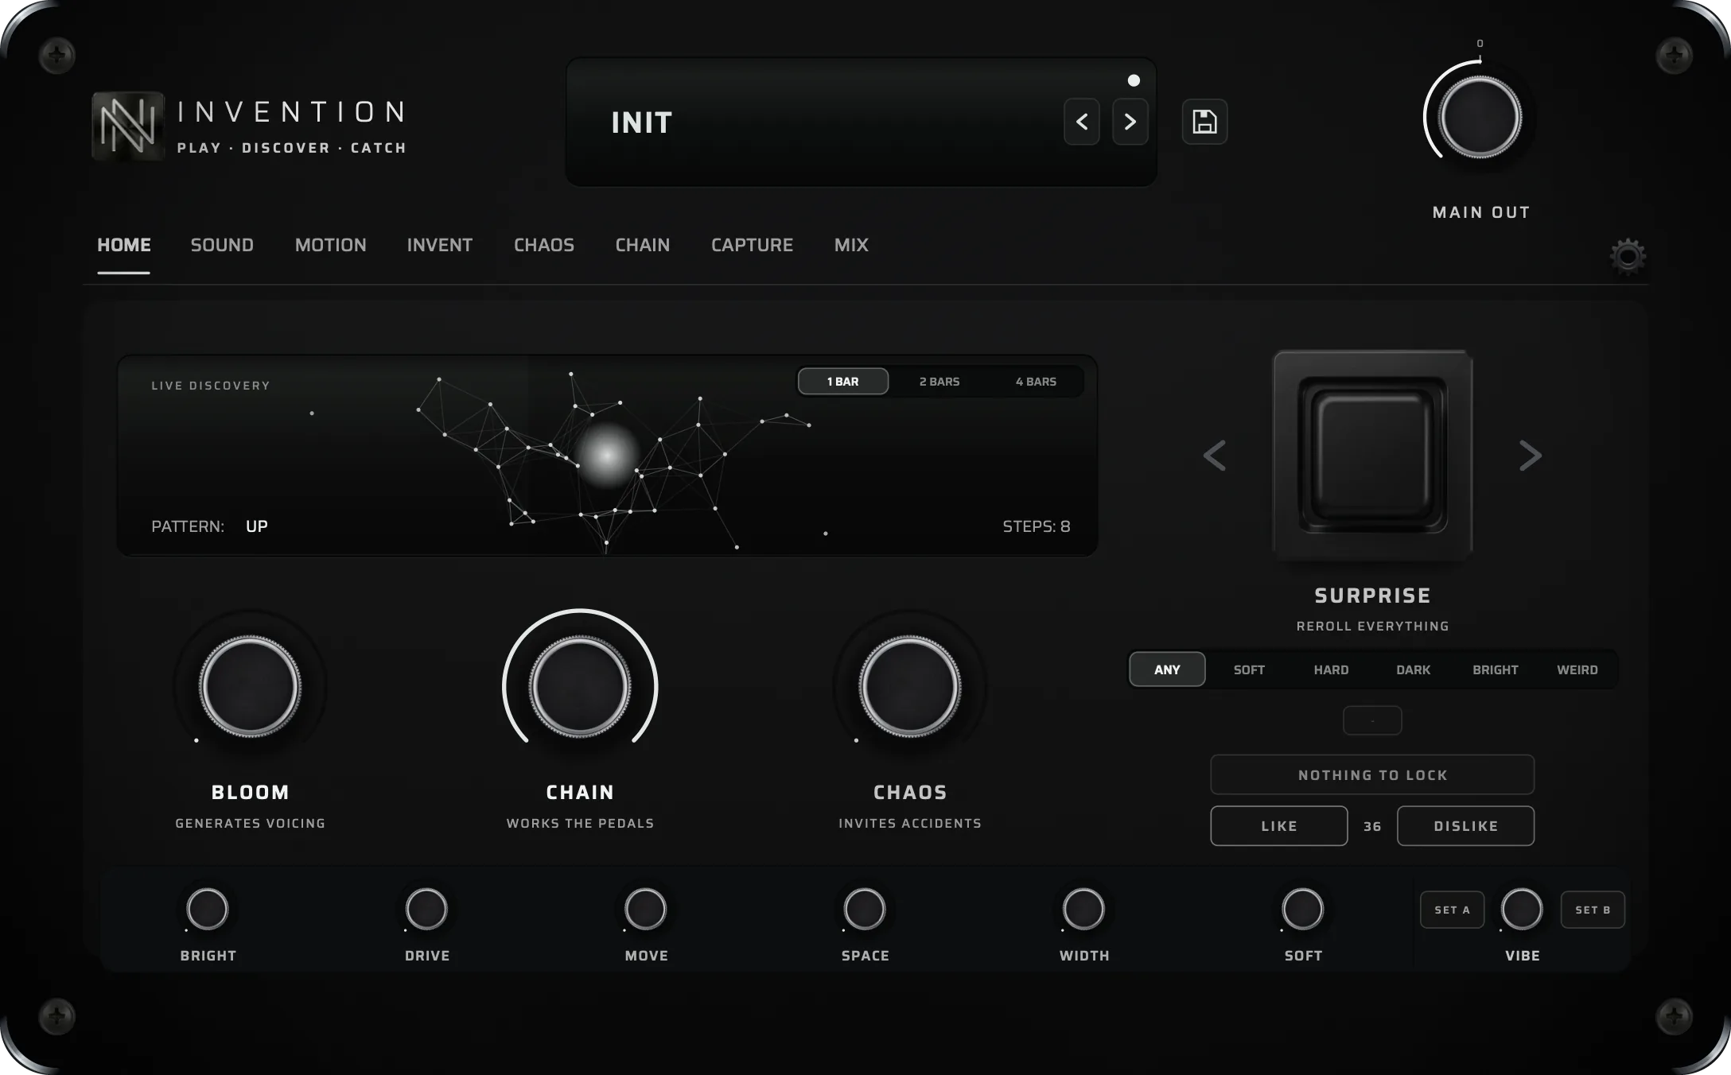Click the MOVE macro knob
This screenshot has height=1075, width=1731.
645,909
